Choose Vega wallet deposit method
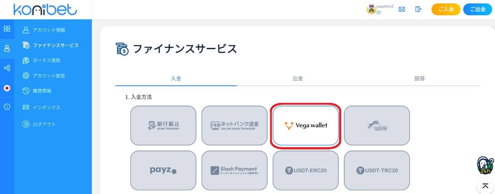Screen dimensions: 495x194 point(306,125)
